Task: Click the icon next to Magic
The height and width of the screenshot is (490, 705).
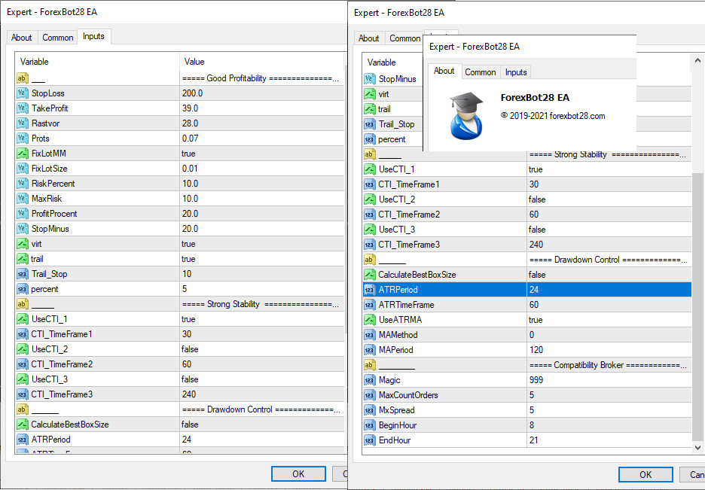Action: tap(370, 380)
